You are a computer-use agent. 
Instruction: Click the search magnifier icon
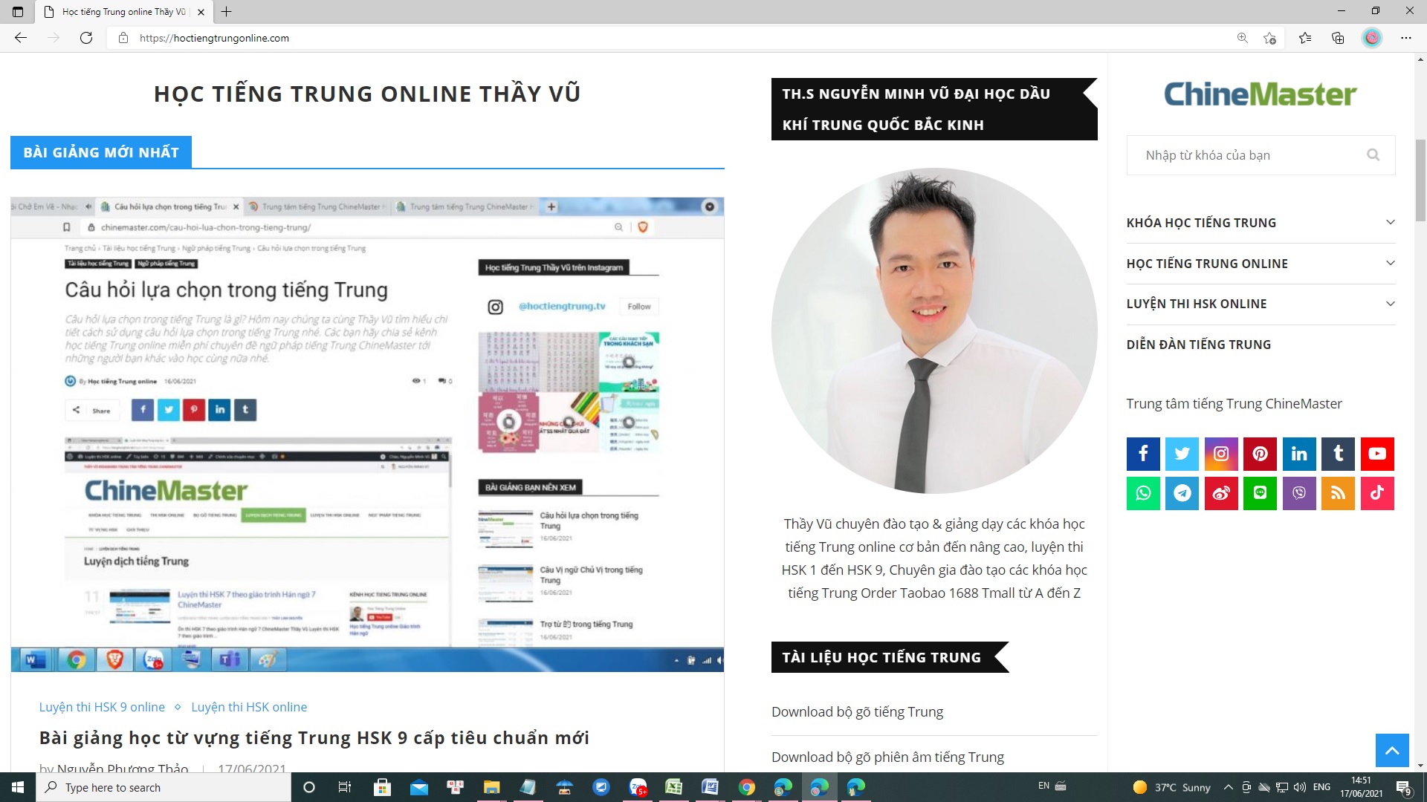click(x=1373, y=154)
